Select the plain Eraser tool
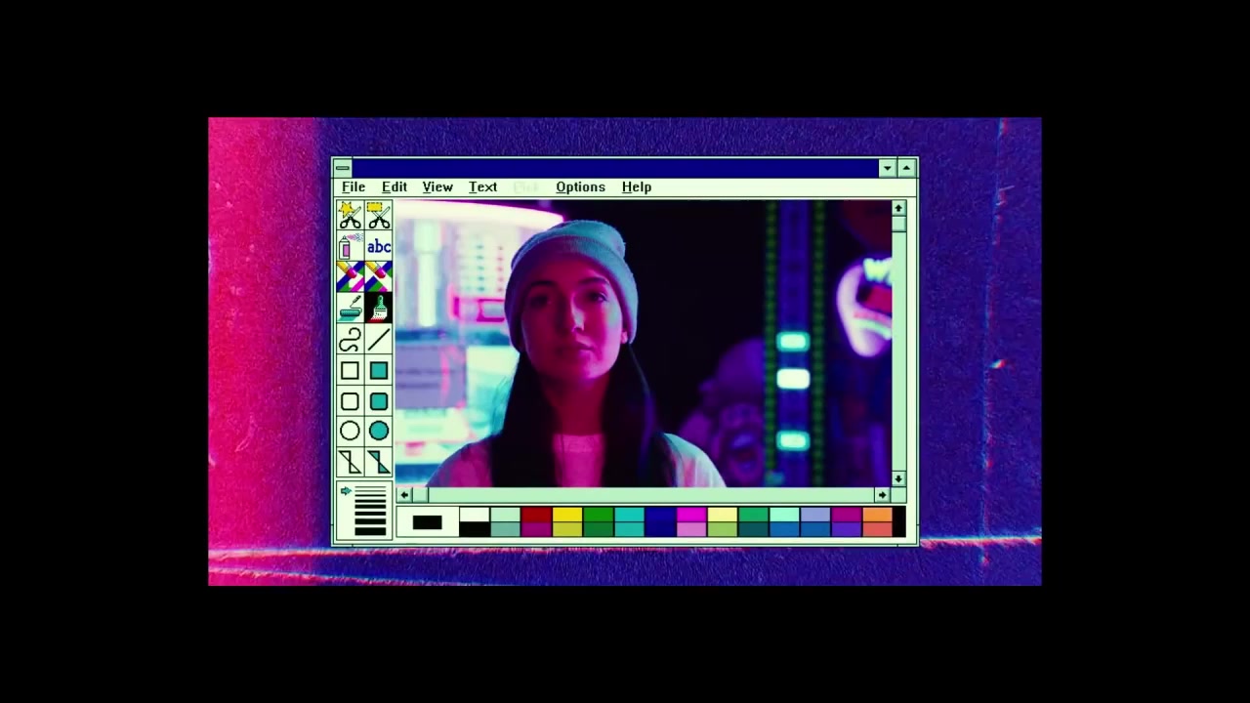Viewport: 1250px width, 703px height. click(x=379, y=277)
